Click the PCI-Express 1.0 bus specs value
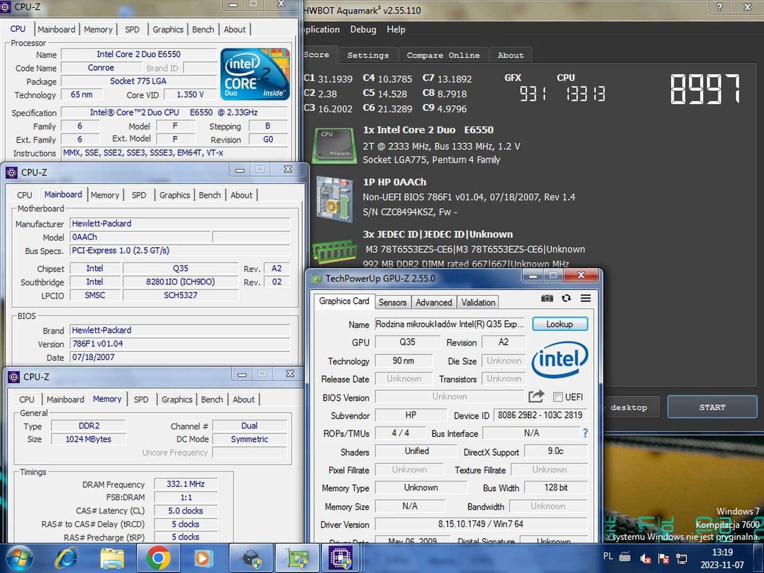Image resolution: width=764 pixels, height=573 pixels. (x=180, y=250)
